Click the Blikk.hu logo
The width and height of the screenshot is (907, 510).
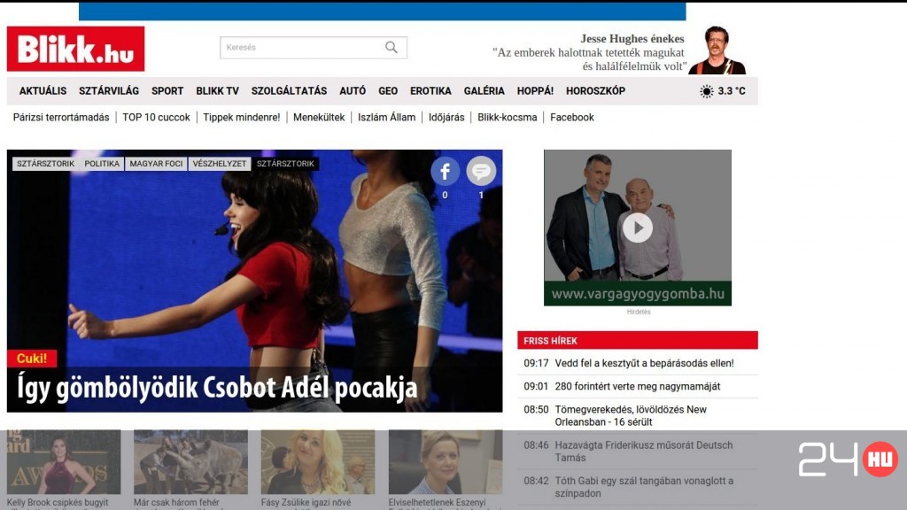[x=77, y=49]
